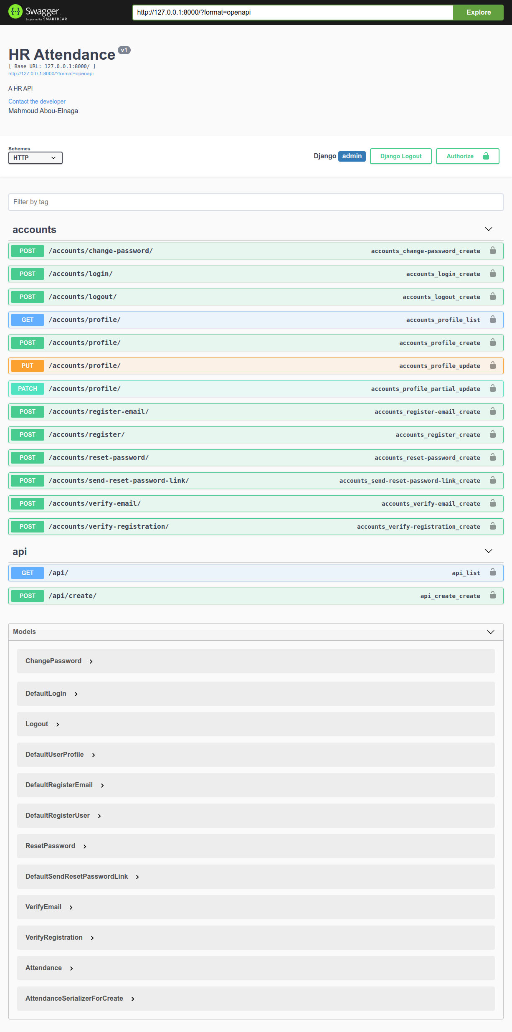The height and width of the screenshot is (1032, 512).
Task: Open GET /api/ operation
Action: point(256,573)
